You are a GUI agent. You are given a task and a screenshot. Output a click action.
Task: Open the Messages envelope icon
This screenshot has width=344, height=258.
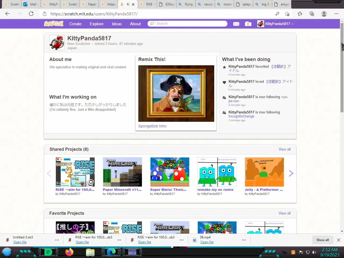pyautogui.click(x=236, y=24)
